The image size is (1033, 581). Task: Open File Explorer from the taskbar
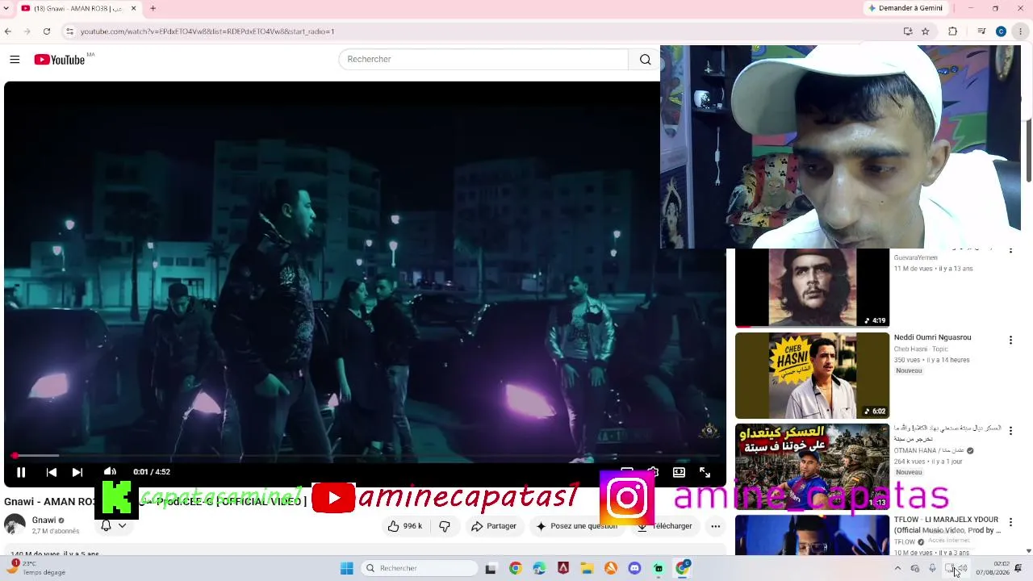(x=587, y=568)
